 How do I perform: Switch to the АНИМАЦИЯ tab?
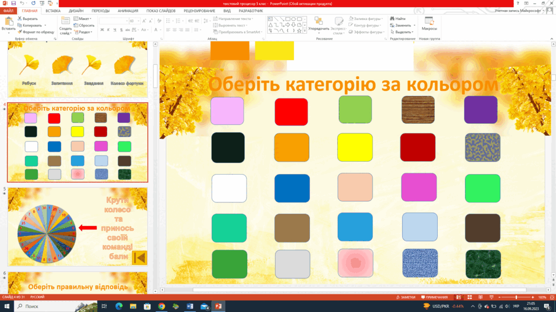click(x=128, y=11)
